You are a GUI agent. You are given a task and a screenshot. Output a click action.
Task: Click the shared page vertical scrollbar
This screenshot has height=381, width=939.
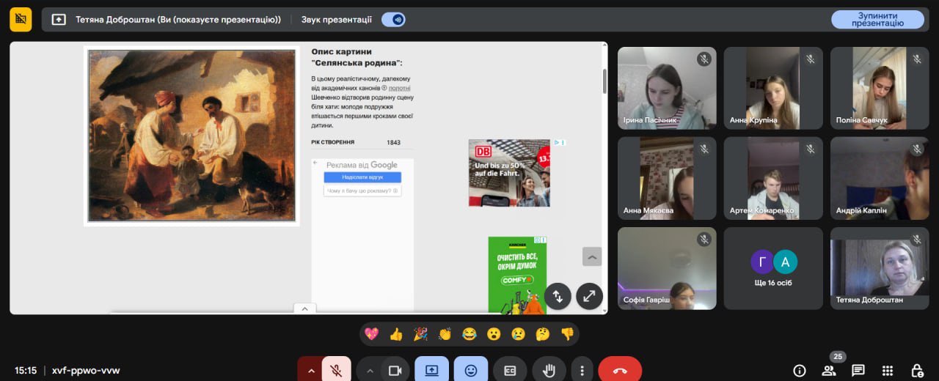[604, 81]
